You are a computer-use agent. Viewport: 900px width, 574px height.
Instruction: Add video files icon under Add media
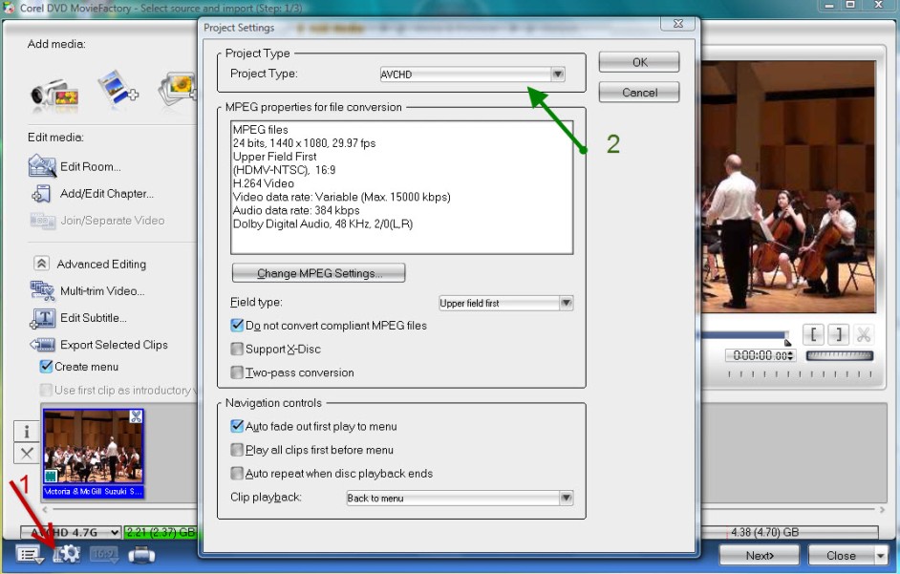tap(118, 89)
